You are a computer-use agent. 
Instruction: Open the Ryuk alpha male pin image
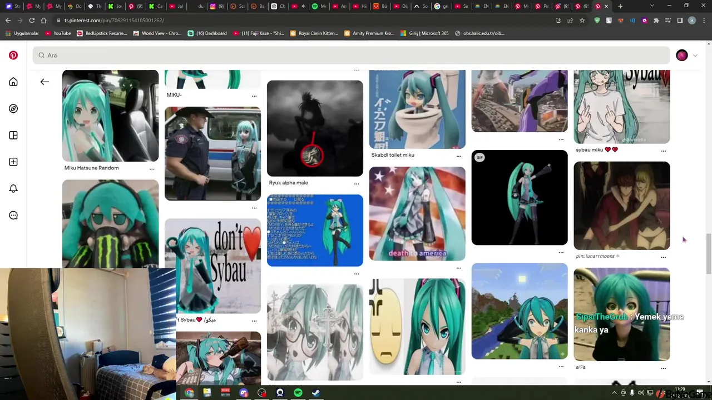(315, 128)
